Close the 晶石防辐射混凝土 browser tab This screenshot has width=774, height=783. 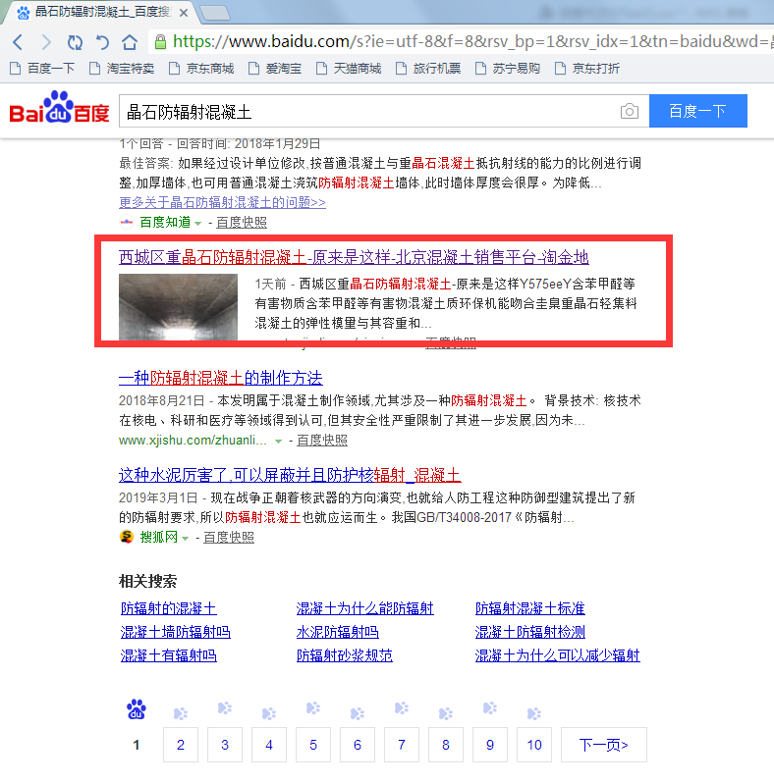click(184, 13)
